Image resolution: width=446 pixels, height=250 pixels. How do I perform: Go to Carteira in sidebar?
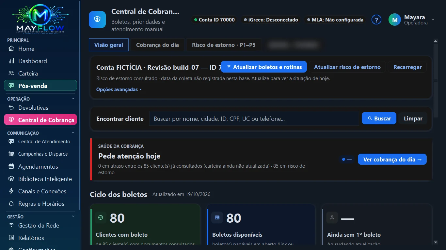click(x=40, y=74)
